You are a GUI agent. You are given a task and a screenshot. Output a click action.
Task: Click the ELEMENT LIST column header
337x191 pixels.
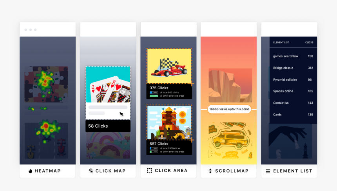pyautogui.click(x=281, y=43)
